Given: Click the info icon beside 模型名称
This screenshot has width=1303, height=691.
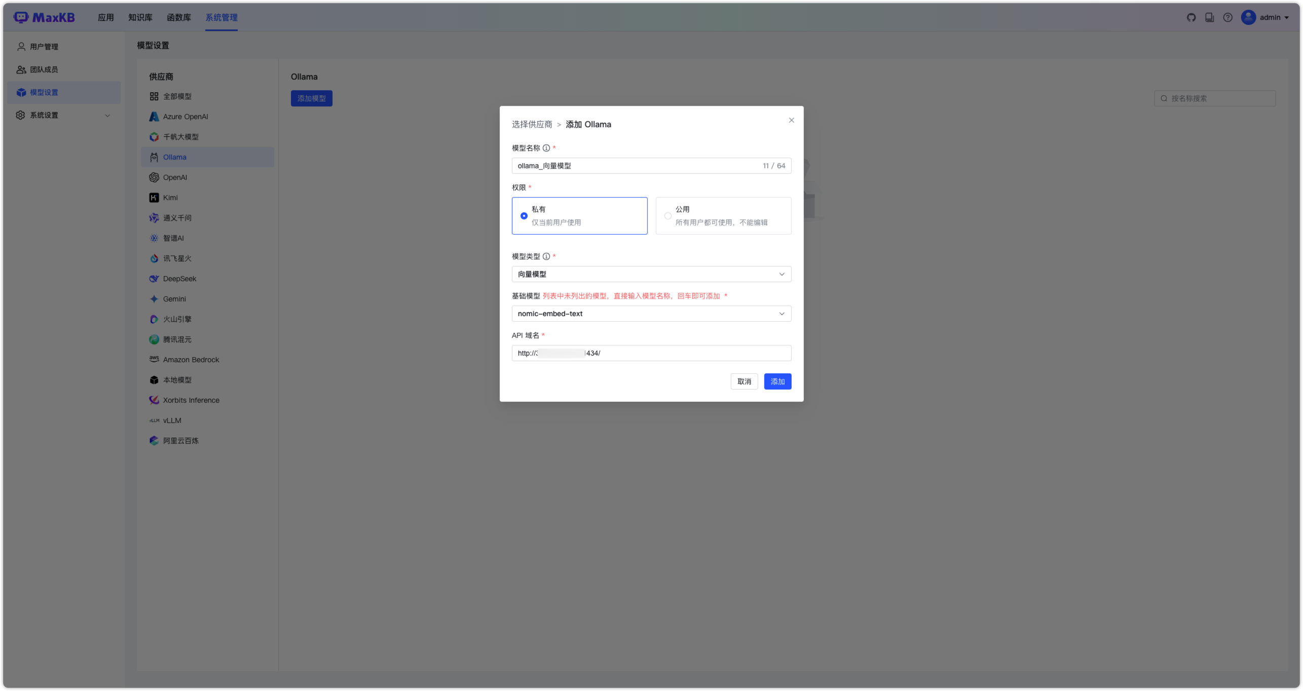Looking at the screenshot, I should 546,148.
